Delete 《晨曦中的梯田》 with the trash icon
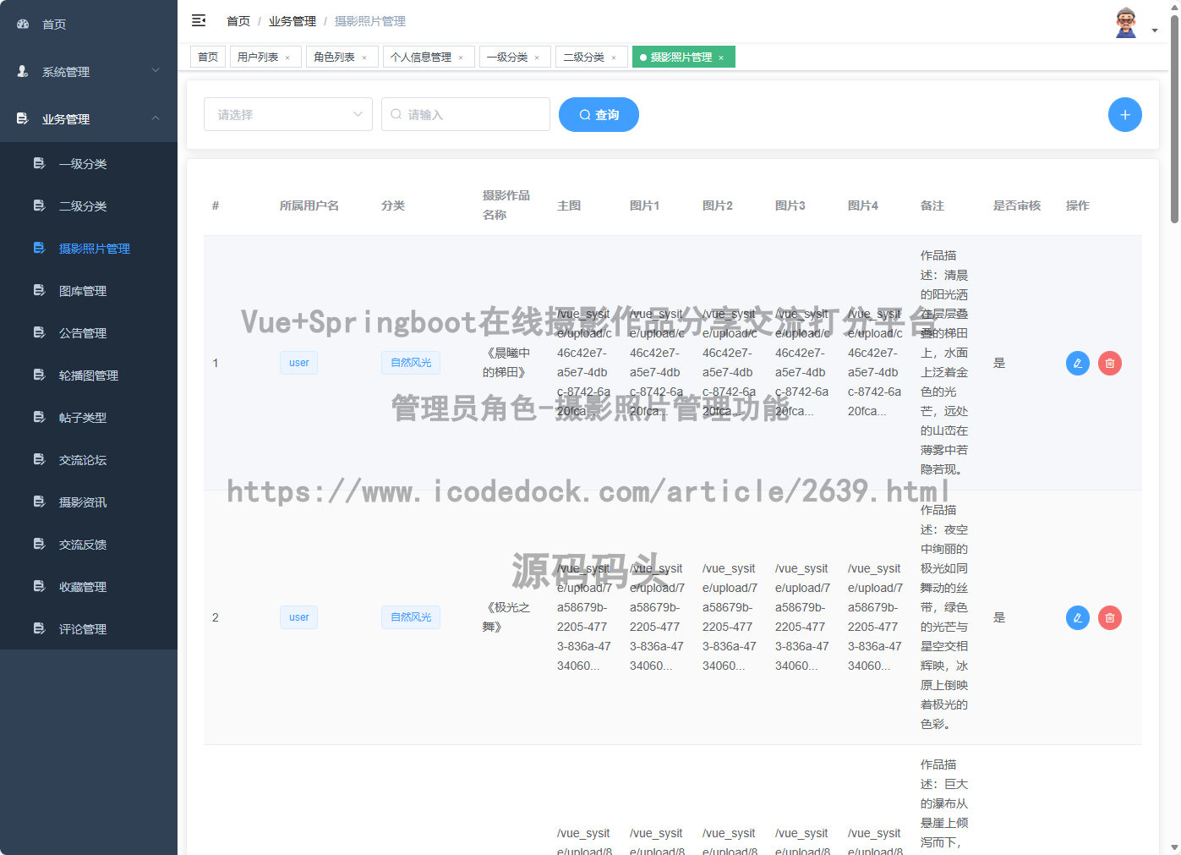 pos(1109,363)
